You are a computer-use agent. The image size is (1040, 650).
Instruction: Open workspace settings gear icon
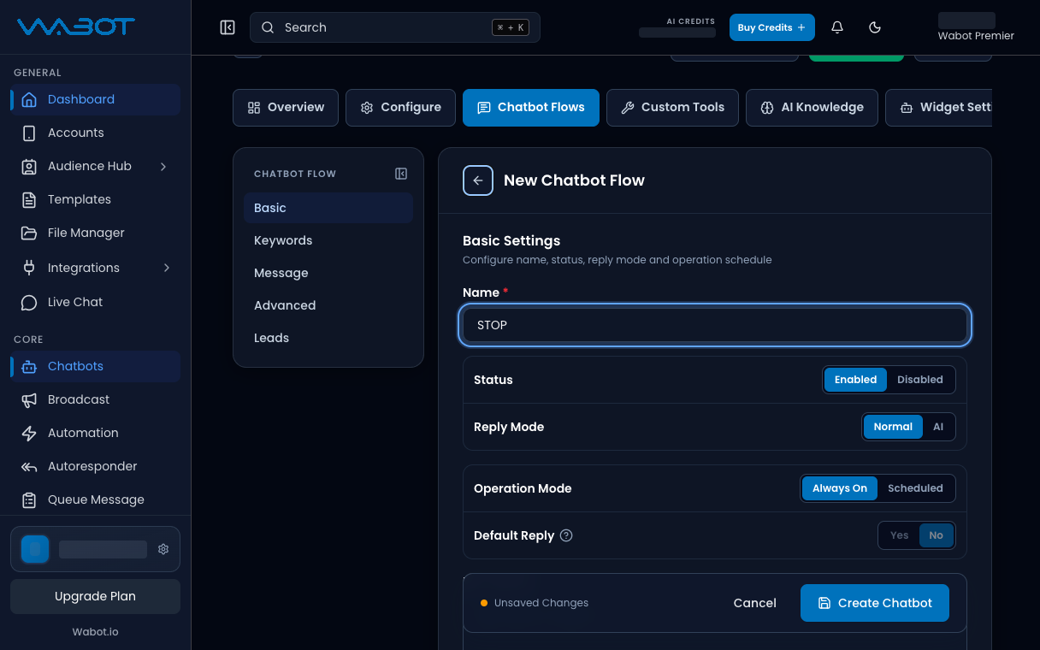click(163, 549)
